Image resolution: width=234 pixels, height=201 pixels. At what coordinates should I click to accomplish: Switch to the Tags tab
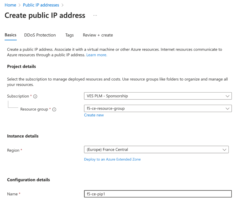[69, 35]
